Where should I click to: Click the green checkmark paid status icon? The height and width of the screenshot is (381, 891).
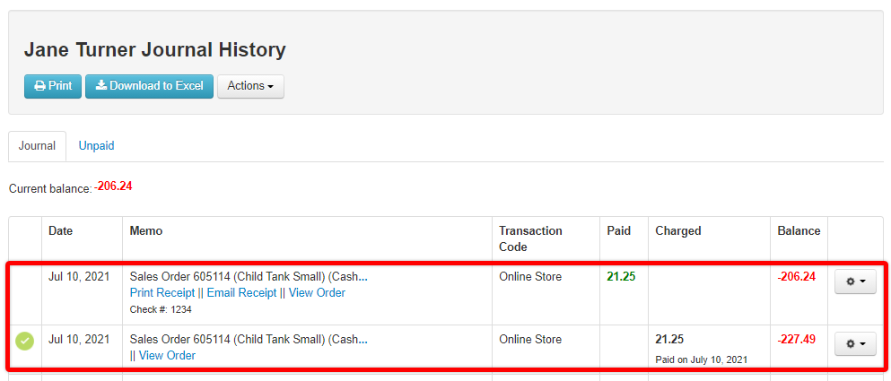[24, 342]
